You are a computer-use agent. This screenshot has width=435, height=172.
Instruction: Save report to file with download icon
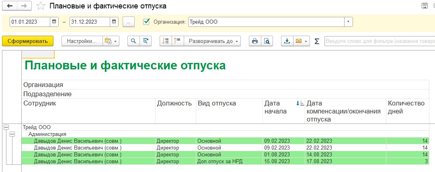point(287,41)
